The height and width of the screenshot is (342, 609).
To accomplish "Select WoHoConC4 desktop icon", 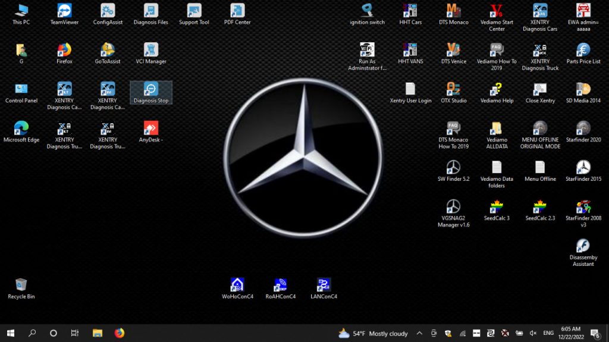I will [237, 288].
